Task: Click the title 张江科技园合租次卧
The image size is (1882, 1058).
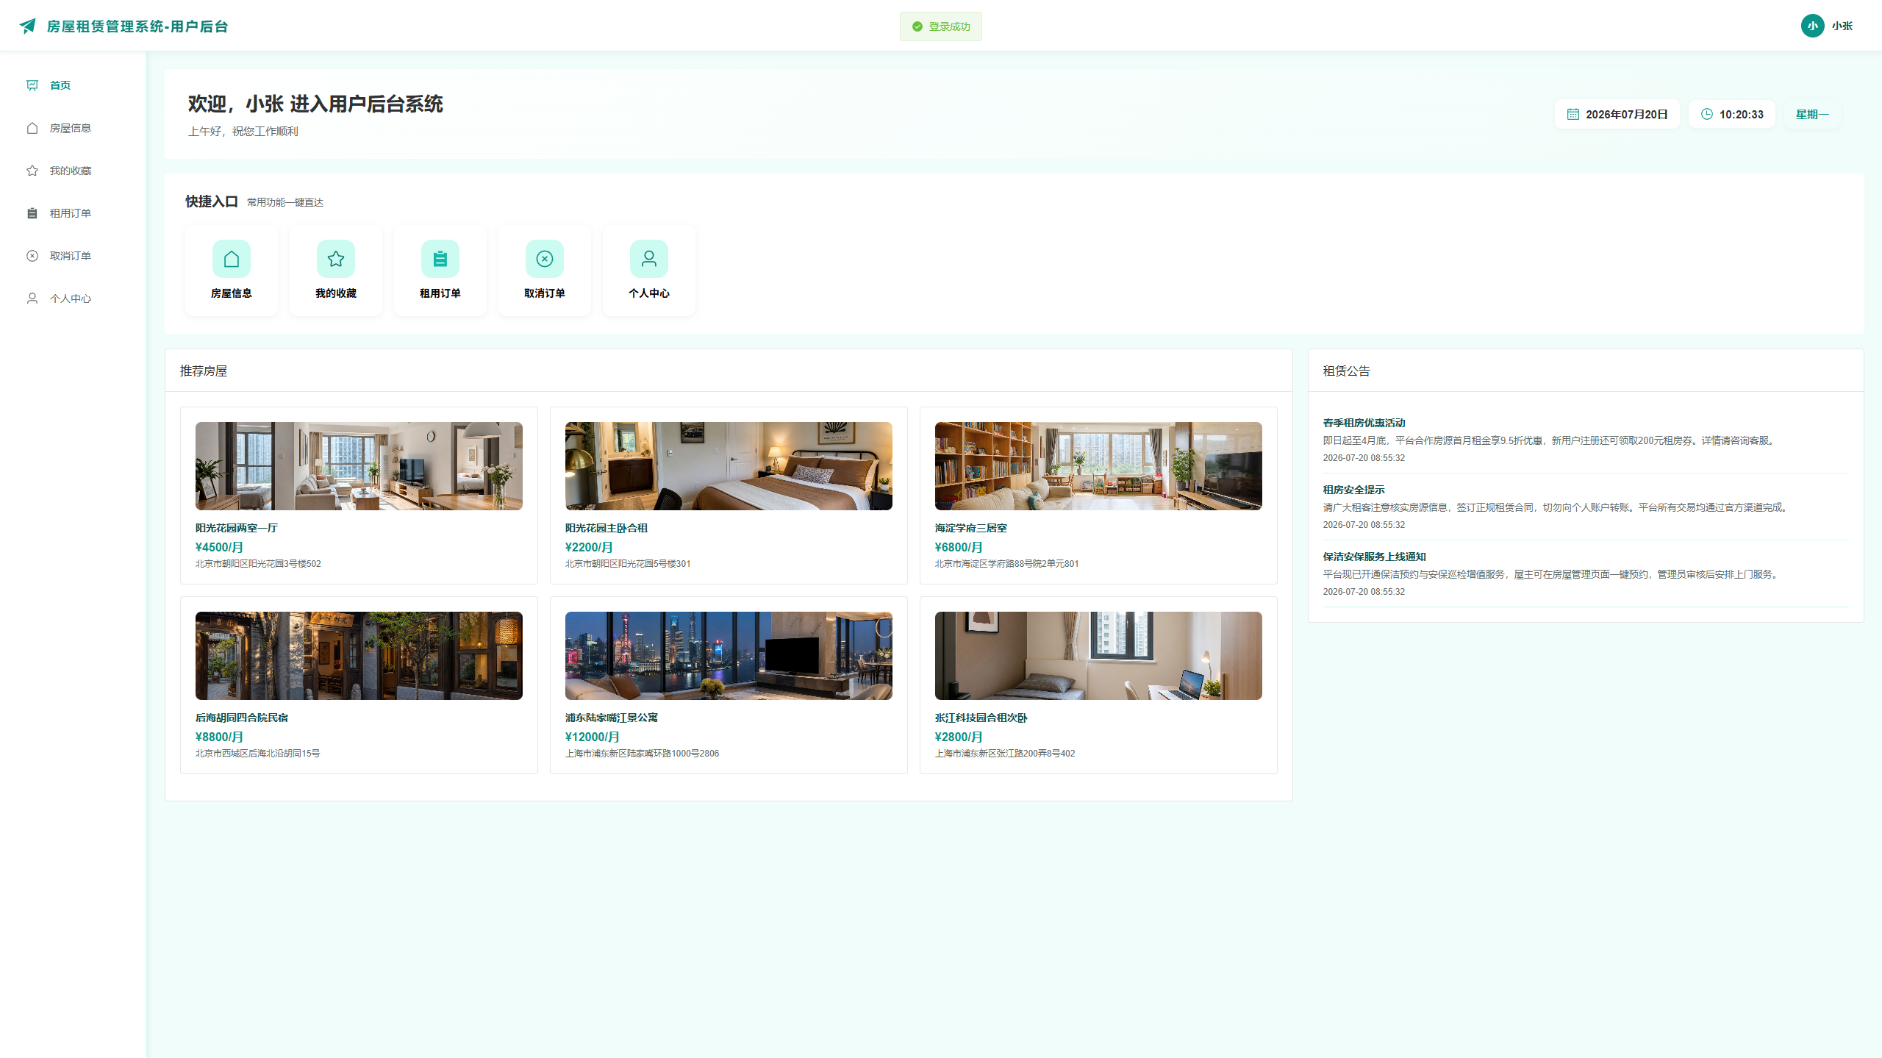Action: (x=981, y=718)
